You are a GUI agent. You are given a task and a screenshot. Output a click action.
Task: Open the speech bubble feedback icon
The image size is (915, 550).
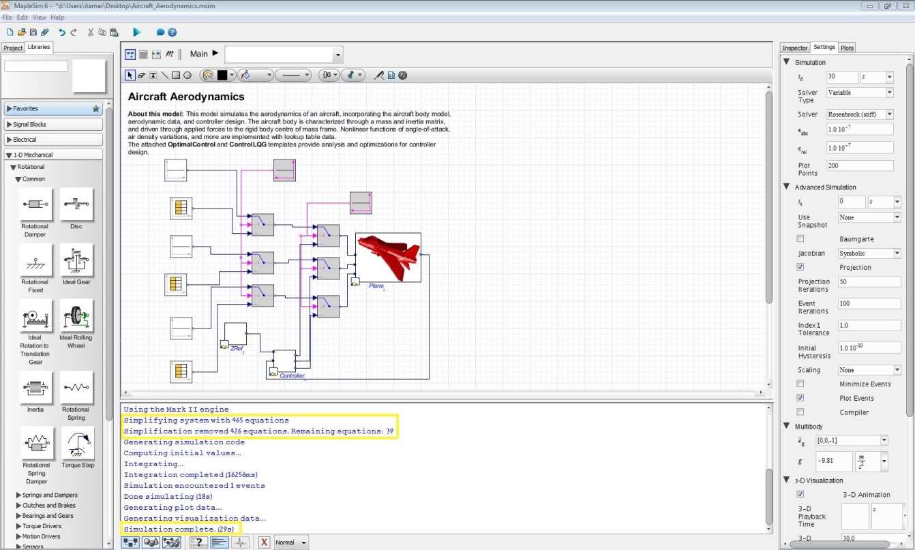[160, 32]
